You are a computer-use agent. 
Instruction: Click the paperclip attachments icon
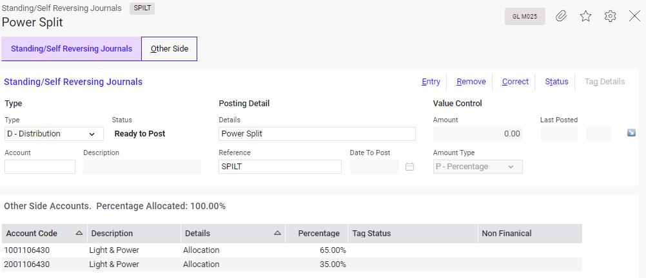tap(561, 17)
